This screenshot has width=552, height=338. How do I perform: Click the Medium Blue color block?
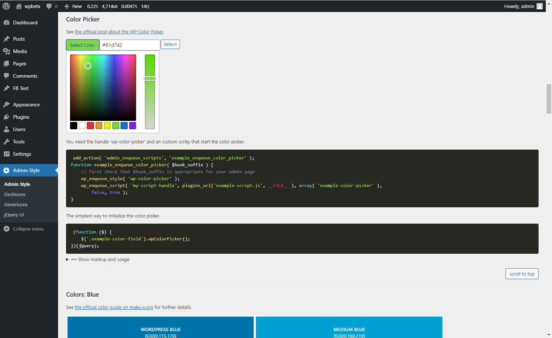(x=349, y=327)
